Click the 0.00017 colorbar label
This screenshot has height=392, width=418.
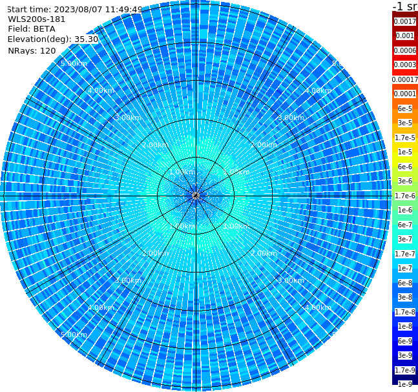(405, 79)
